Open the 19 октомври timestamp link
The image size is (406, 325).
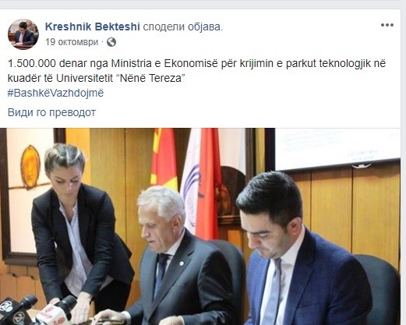[72, 42]
